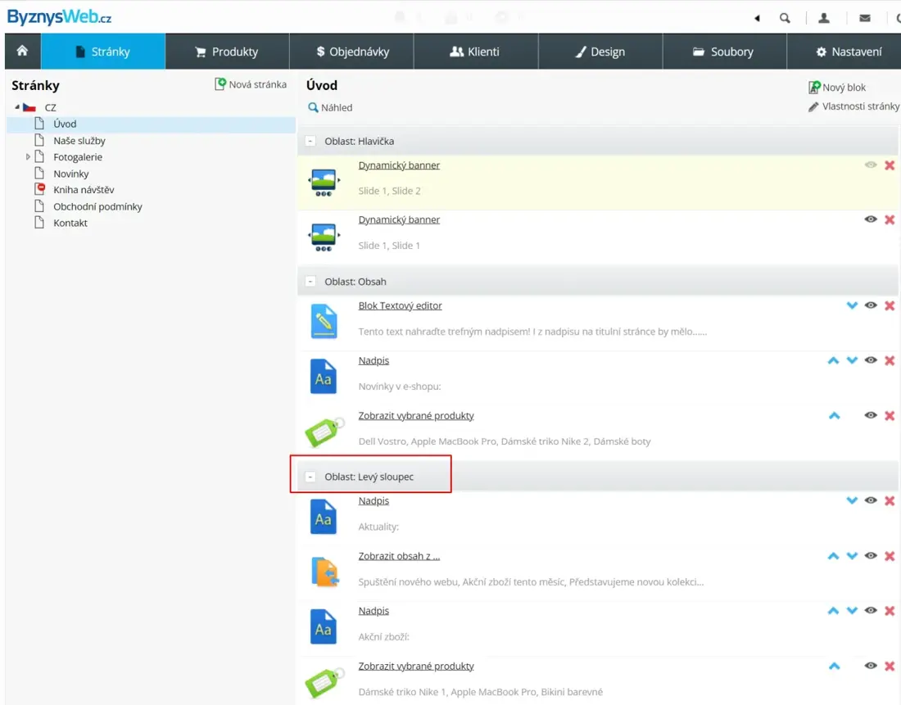Hide the Aktuality Nadpis block with eye icon
The width and height of the screenshot is (901, 705).
pos(871,500)
